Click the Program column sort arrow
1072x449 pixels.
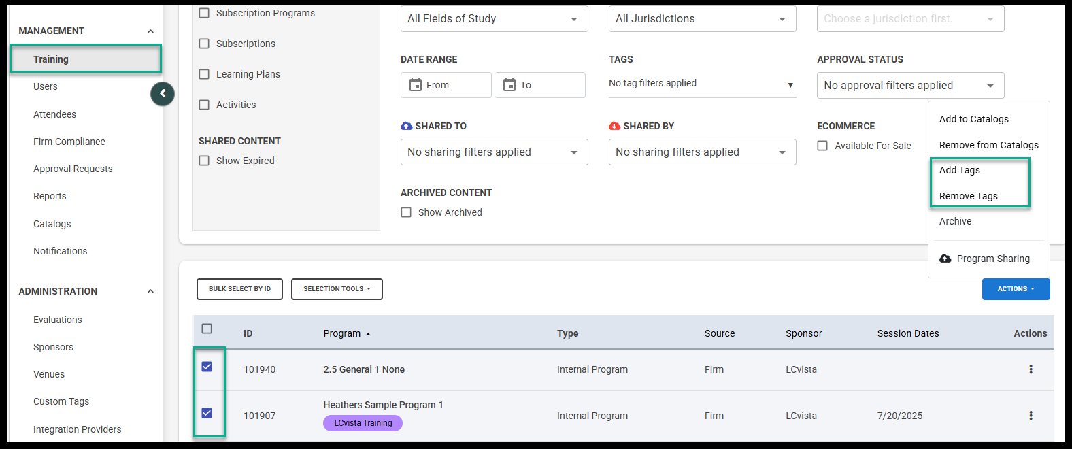click(368, 334)
